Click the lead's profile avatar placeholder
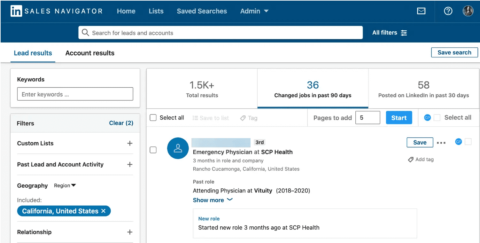This screenshot has width=480, height=243. pyautogui.click(x=178, y=148)
